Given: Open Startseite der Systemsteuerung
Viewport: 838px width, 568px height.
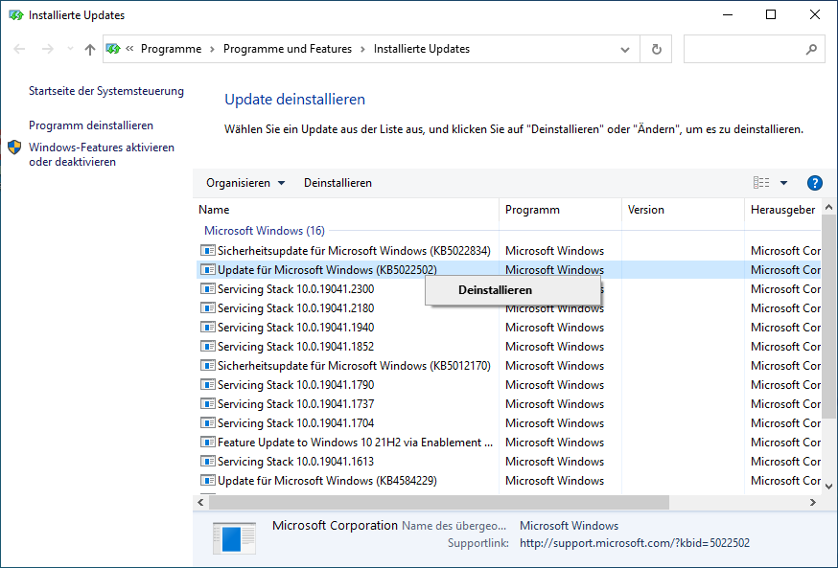Looking at the screenshot, I should click(x=106, y=91).
